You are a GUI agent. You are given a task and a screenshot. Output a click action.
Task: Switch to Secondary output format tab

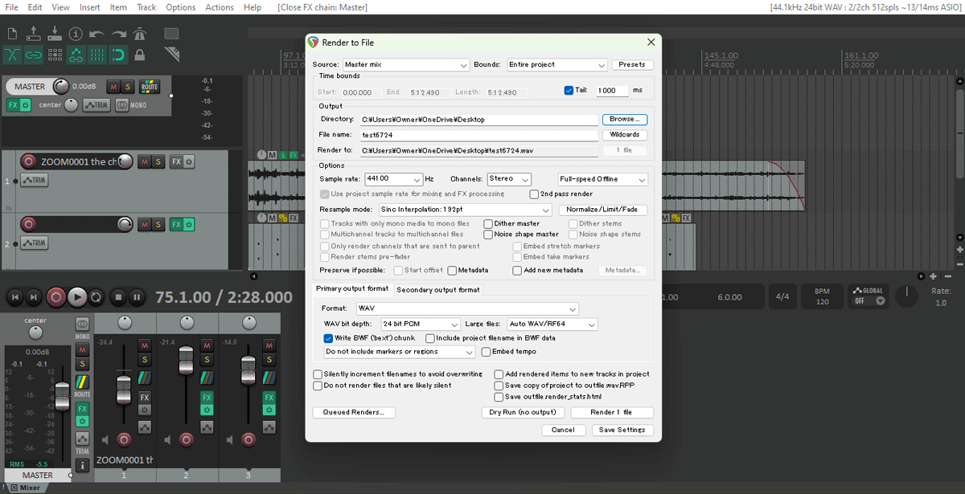(x=437, y=290)
